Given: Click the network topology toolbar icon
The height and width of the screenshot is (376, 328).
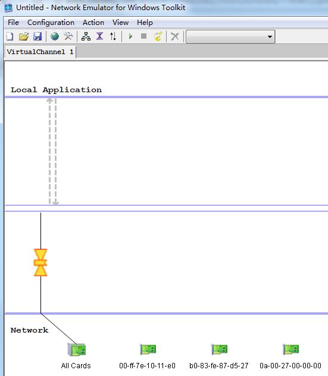Looking at the screenshot, I should tap(86, 36).
